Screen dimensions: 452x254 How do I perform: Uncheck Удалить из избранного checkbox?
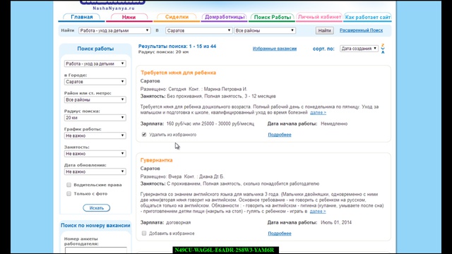(x=144, y=135)
